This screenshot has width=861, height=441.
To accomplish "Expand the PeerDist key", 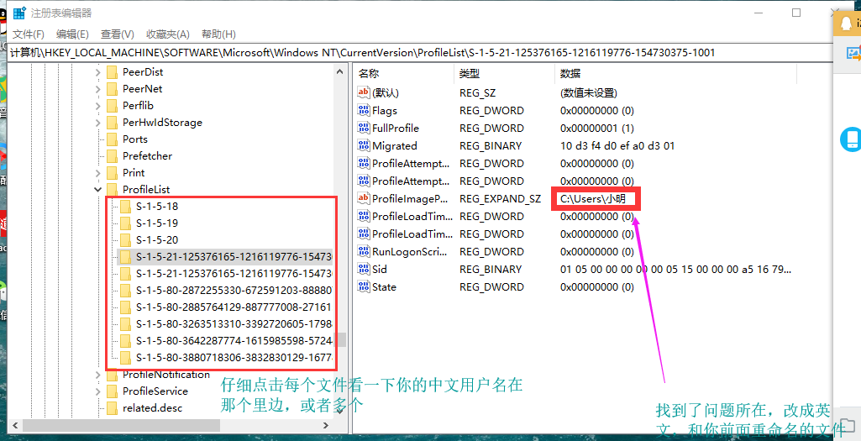I will (x=97, y=72).
